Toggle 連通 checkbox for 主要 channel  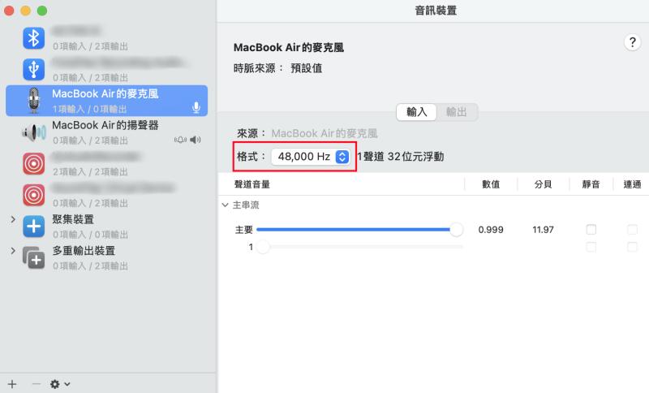(x=632, y=230)
